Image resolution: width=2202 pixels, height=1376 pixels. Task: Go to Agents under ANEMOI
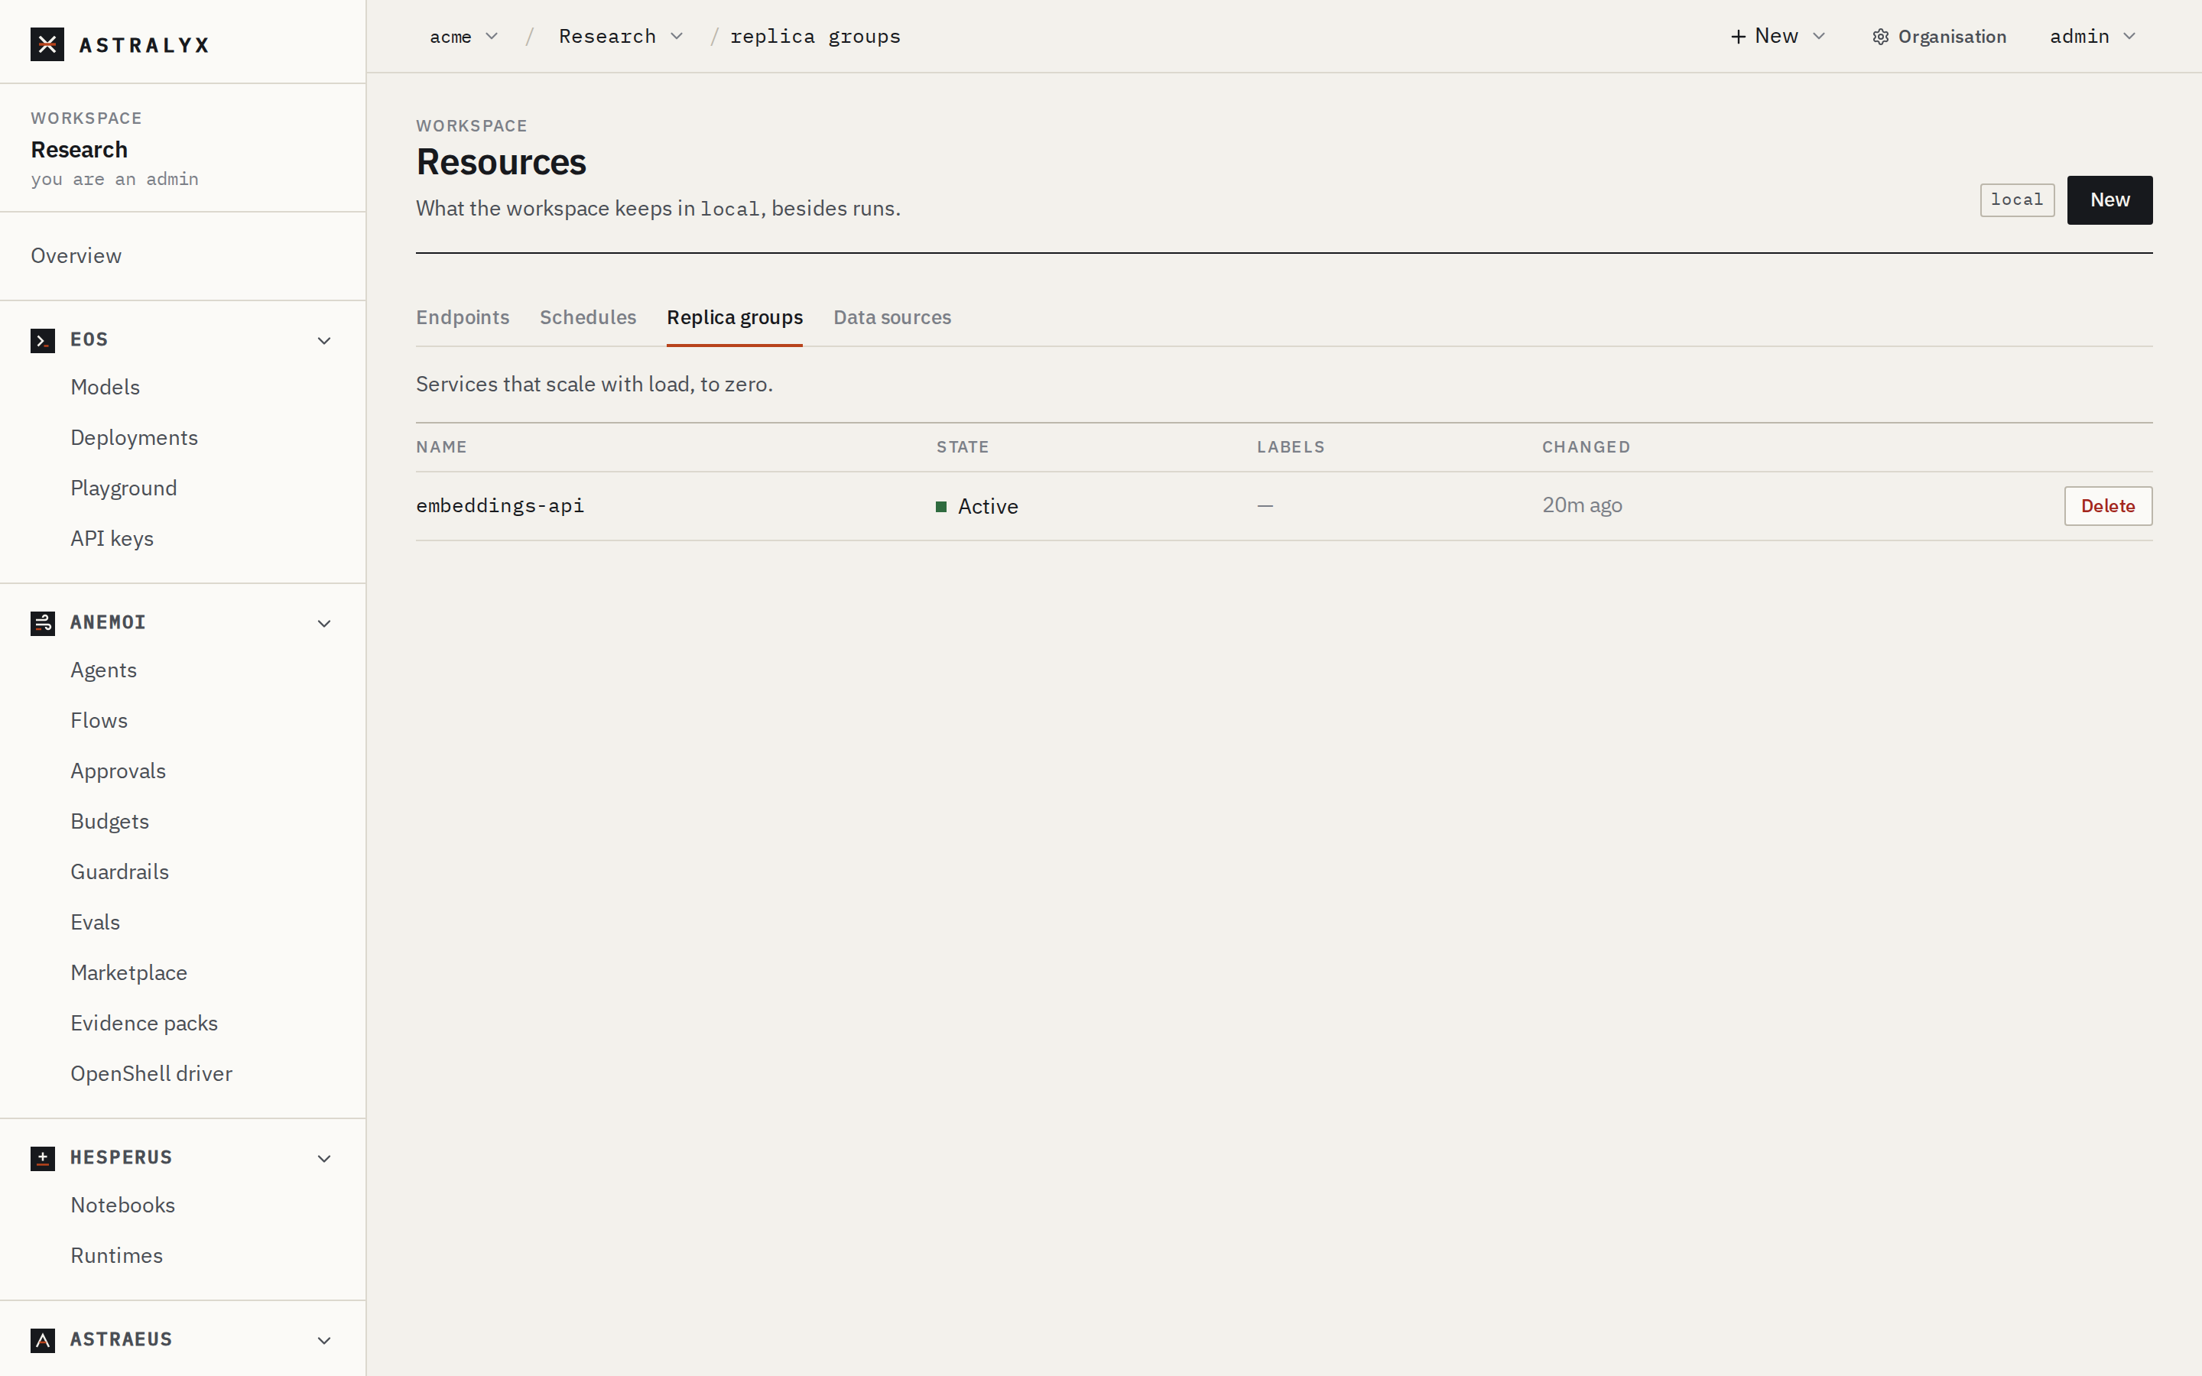104,670
